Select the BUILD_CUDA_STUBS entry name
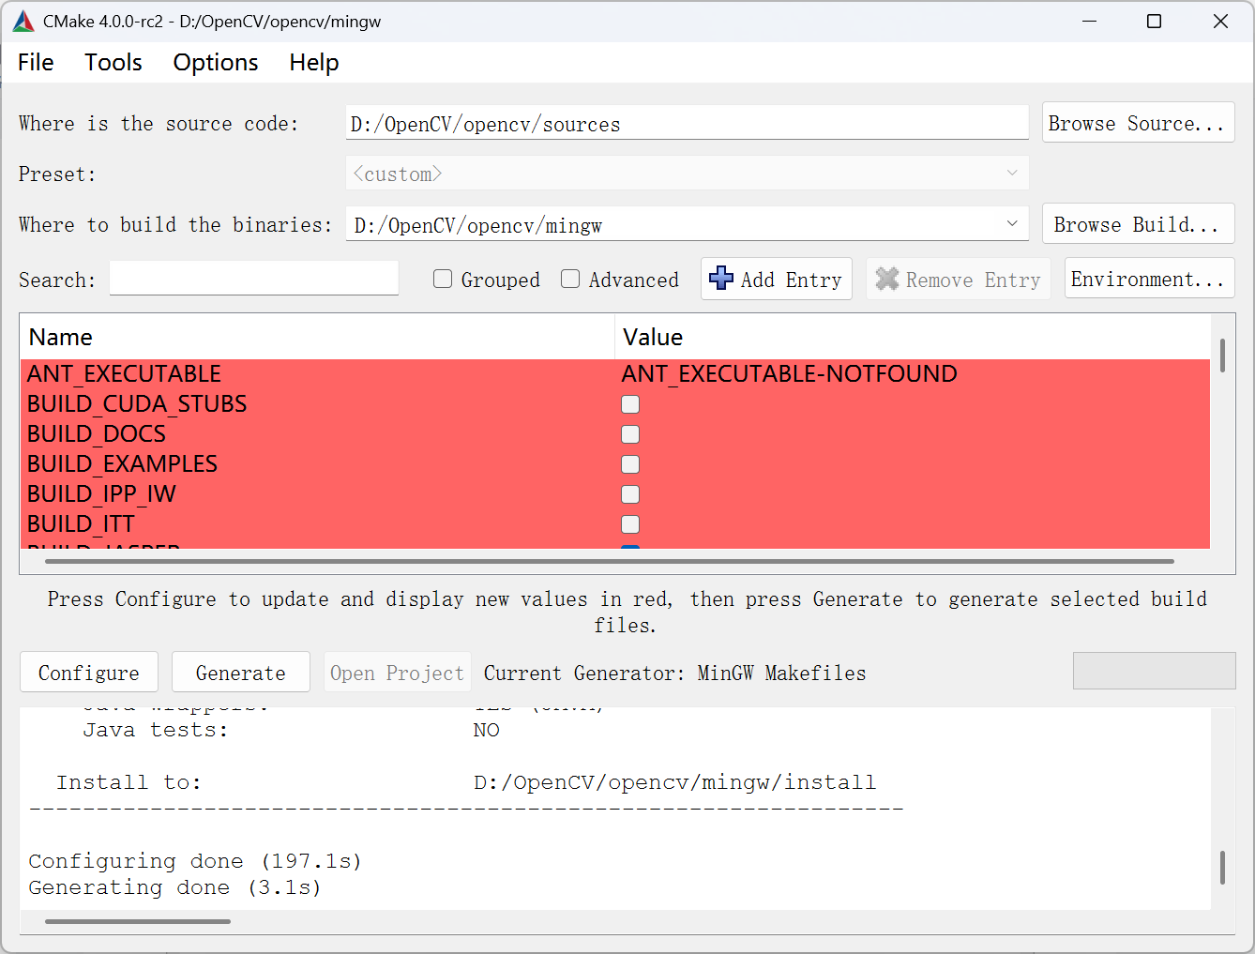The height and width of the screenshot is (954, 1255). 137,403
